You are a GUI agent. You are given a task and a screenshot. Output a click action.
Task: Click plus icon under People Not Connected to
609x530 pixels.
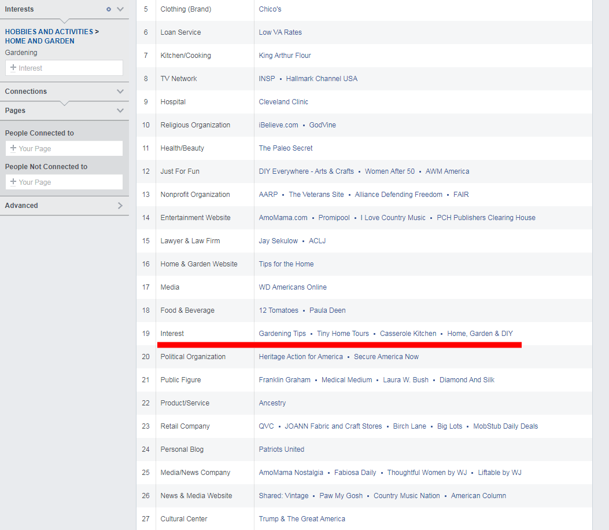[x=13, y=182]
